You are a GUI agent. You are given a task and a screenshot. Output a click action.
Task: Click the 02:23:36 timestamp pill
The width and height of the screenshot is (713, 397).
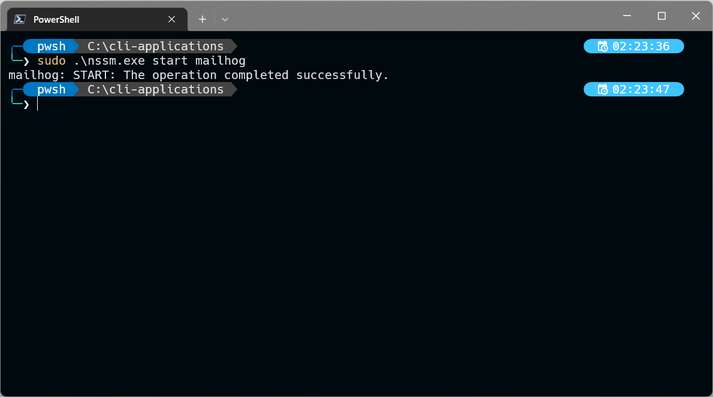633,46
